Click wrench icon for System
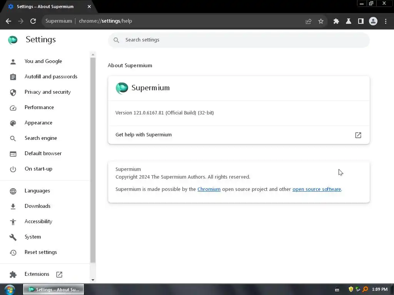Screen dimensions: 394x295 point(13,237)
